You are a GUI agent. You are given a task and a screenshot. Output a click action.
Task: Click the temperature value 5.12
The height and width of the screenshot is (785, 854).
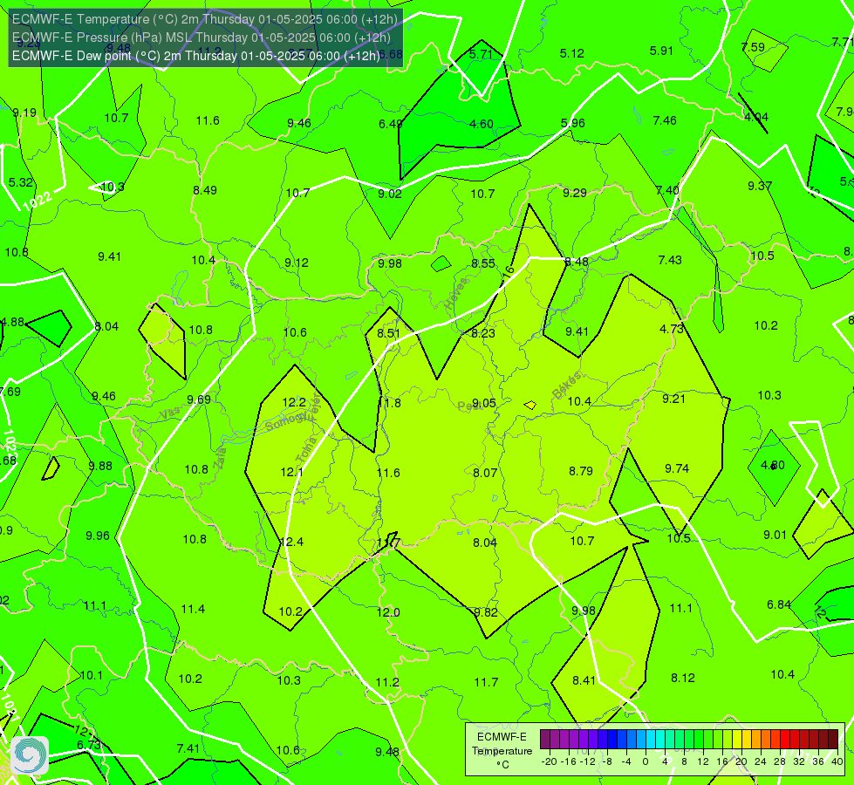click(572, 53)
